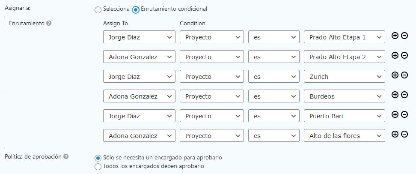Open the Enrutamiento help tooltip icon

click(x=49, y=23)
